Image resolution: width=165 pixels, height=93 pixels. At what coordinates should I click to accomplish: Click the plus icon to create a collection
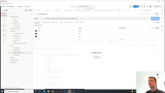[x=9, y=14]
